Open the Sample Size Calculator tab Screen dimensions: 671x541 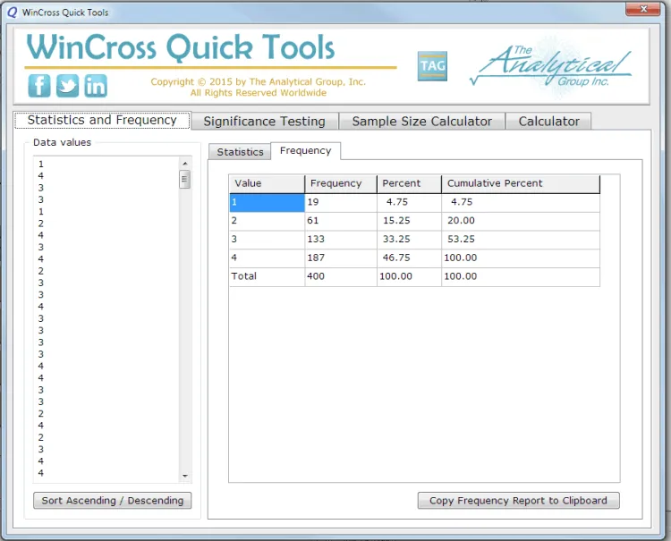click(x=421, y=122)
